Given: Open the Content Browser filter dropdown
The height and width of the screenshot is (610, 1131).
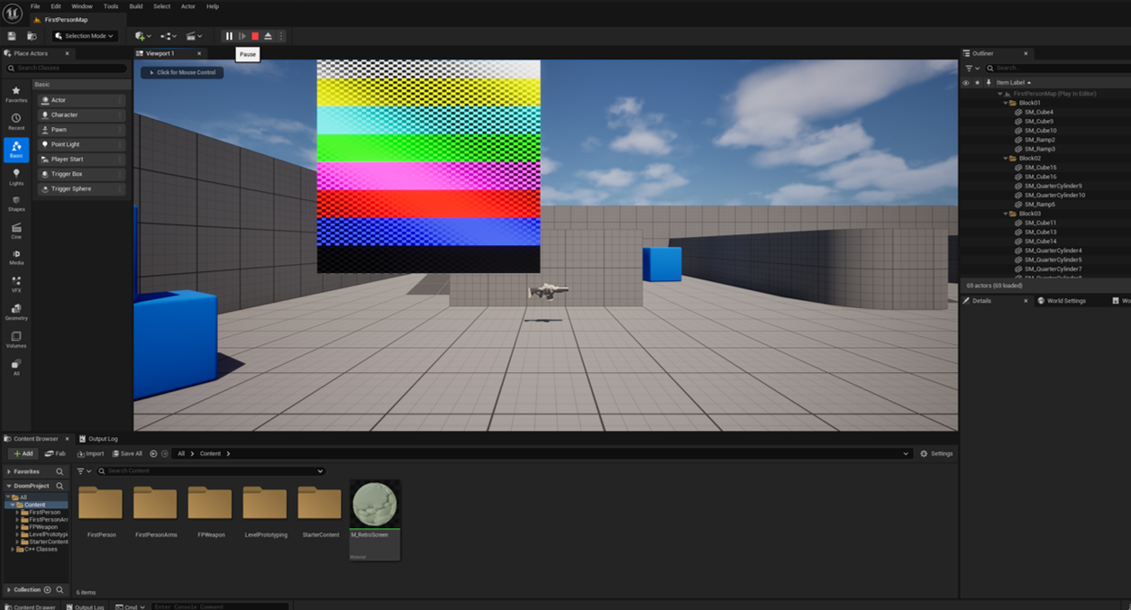Looking at the screenshot, I should pos(84,470).
